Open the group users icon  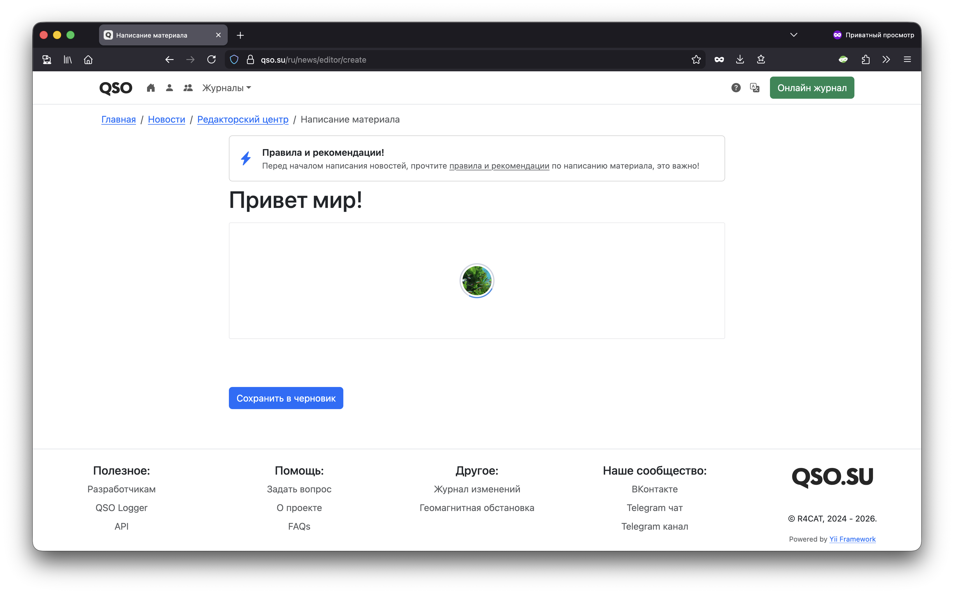pos(188,88)
